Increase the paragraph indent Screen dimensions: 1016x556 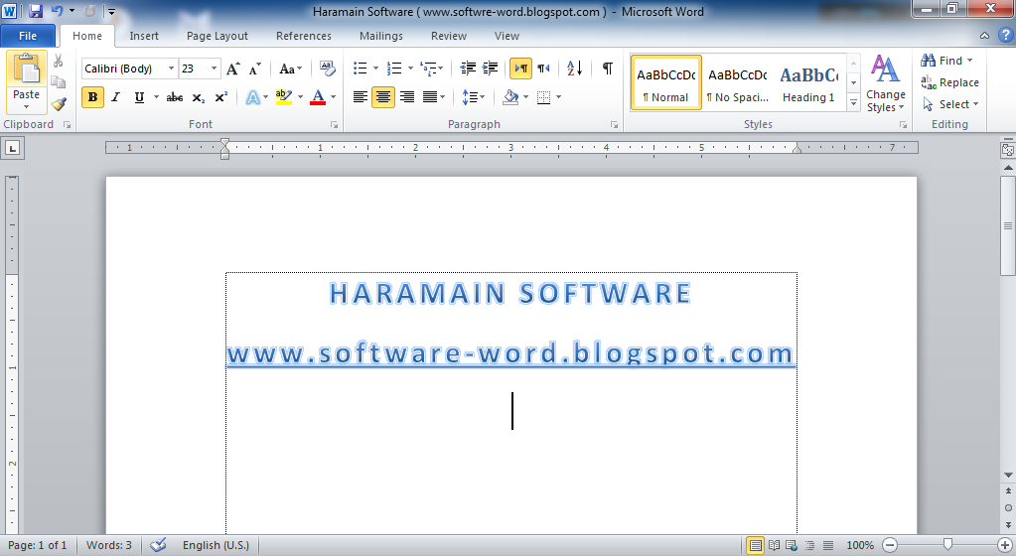coord(491,69)
